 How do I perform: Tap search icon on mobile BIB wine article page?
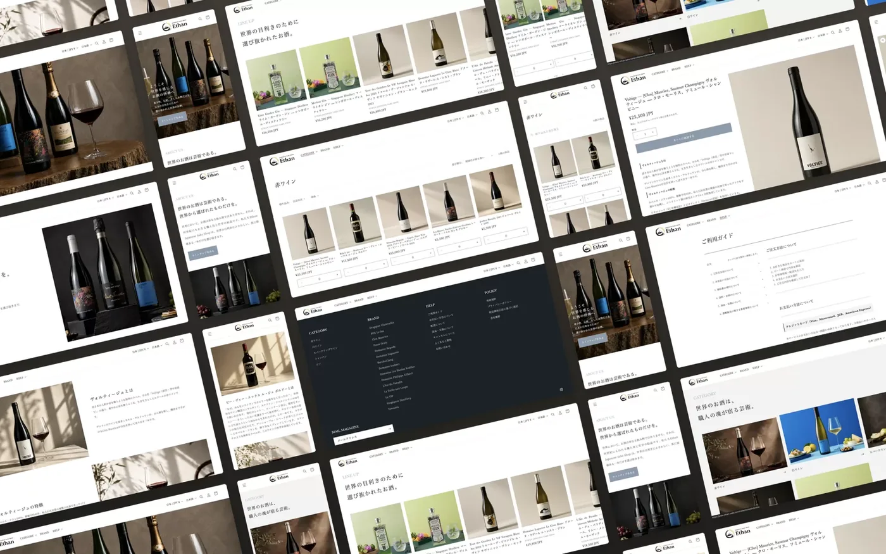pos(270,320)
